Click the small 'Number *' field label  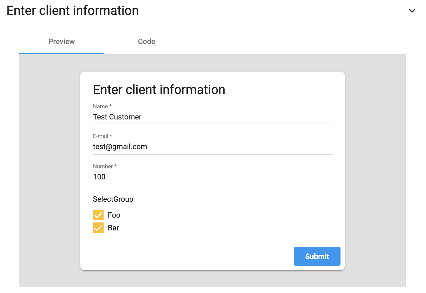click(105, 166)
